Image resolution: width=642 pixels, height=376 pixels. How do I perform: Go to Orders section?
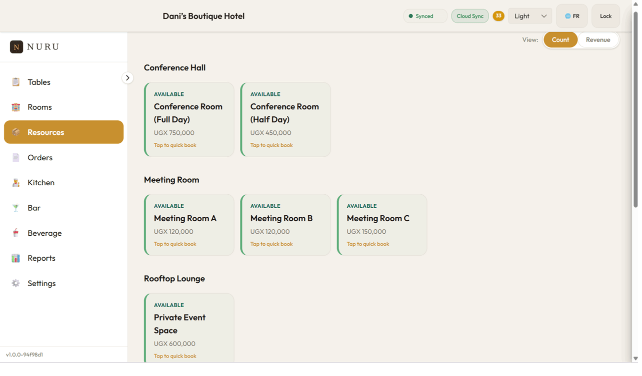pos(63,157)
